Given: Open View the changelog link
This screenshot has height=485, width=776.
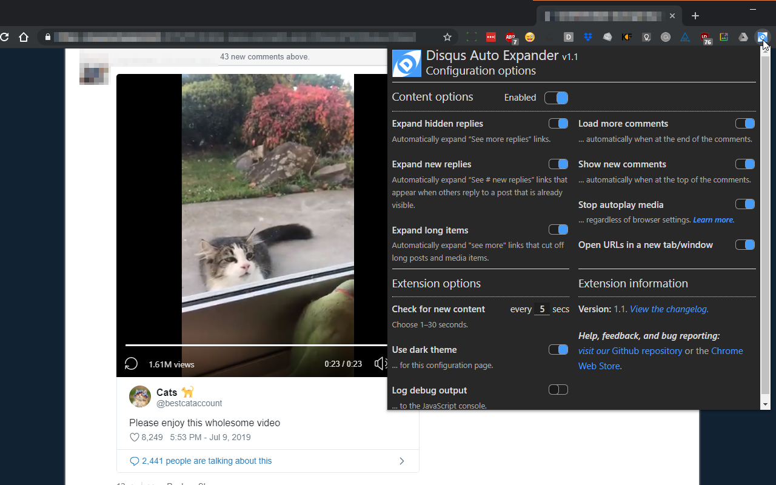Looking at the screenshot, I should (x=668, y=309).
